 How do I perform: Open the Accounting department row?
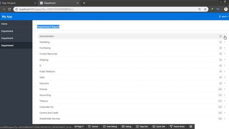pos(132,95)
